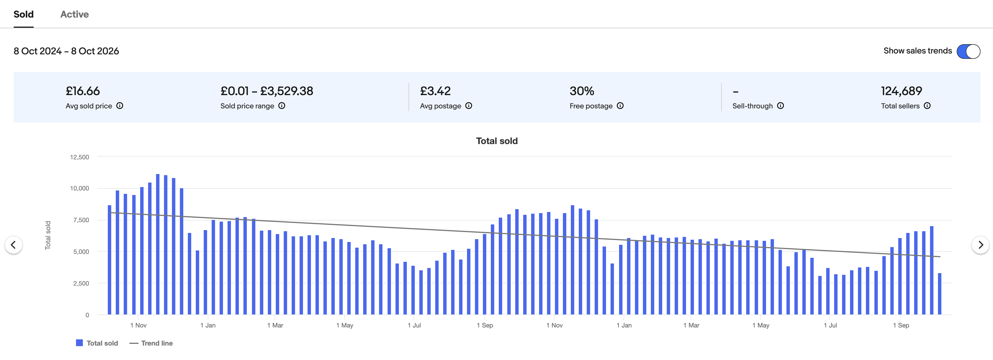Image resolution: width=993 pixels, height=360 pixels.
Task: Select the 124,689 total sellers value
Action: click(x=901, y=91)
